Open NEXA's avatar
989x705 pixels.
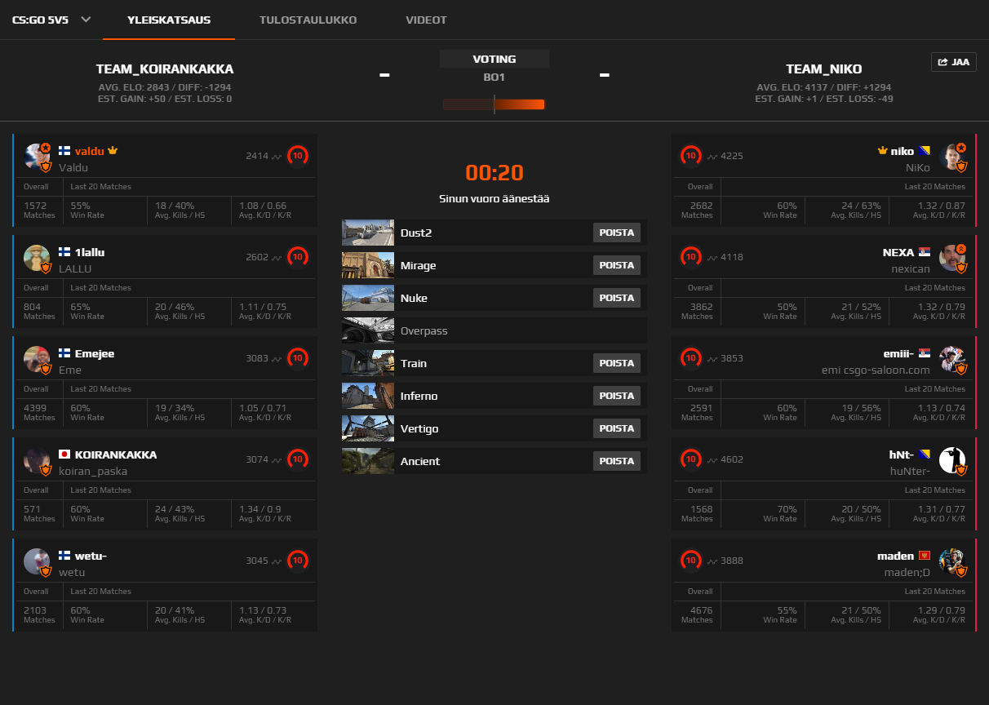point(952,258)
